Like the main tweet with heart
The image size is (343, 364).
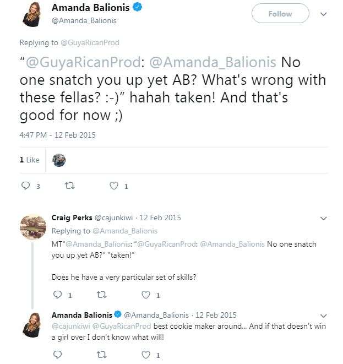click(114, 186)
